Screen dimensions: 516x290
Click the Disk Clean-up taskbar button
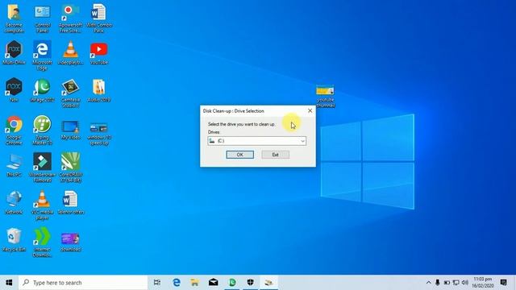[x=268, y=283]
